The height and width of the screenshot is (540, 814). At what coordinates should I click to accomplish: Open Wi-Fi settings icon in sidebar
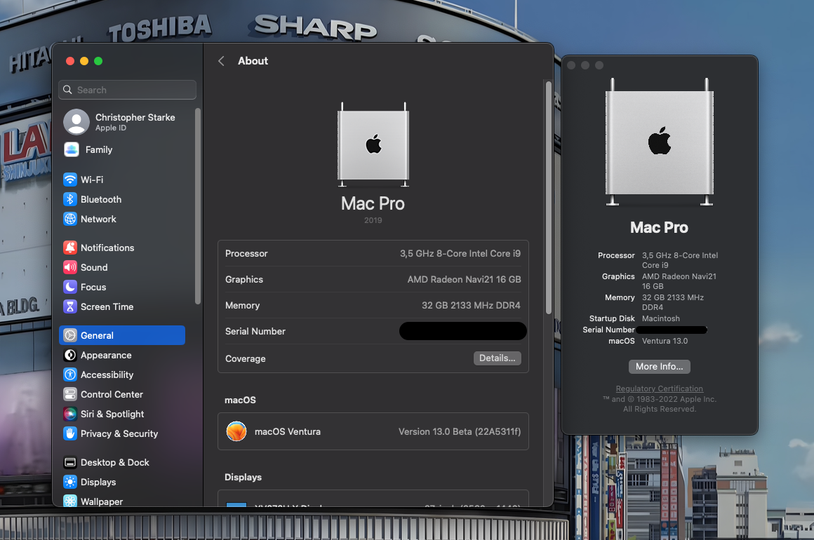pos(70,180)
